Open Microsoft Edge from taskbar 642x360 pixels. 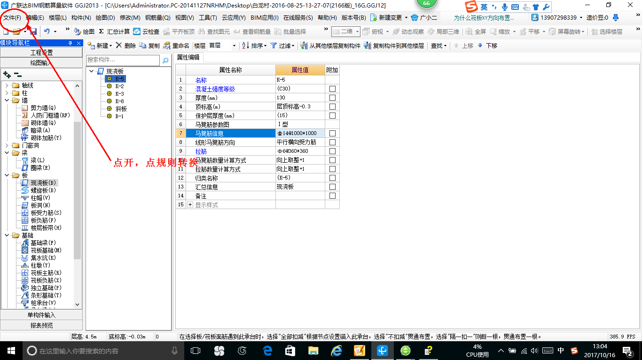click(x=268, y=350)
